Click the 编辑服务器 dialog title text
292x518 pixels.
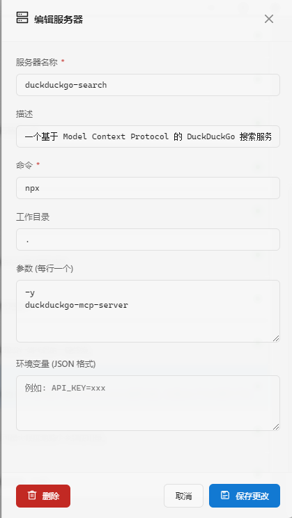59,19
